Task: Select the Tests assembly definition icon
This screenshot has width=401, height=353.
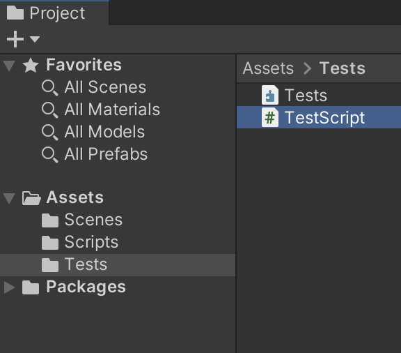Action: (270, 95)
